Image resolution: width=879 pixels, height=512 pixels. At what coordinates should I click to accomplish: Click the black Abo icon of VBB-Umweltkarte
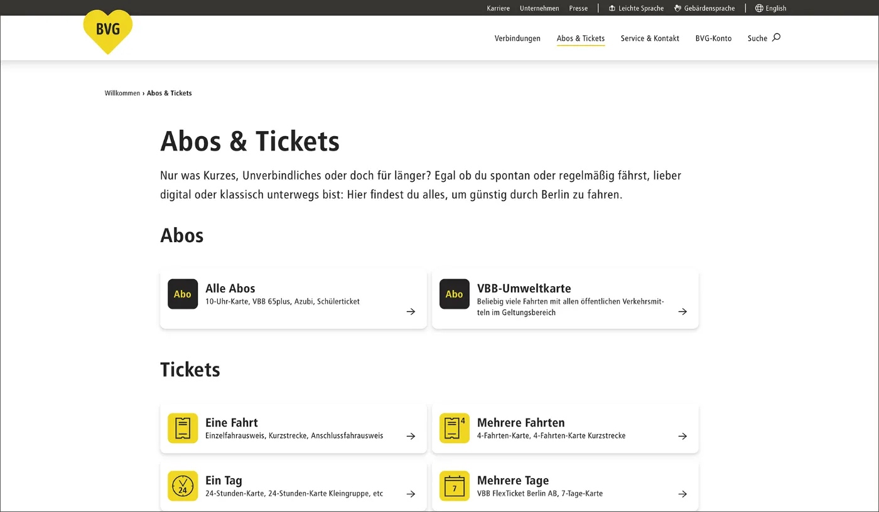[455, 294]
